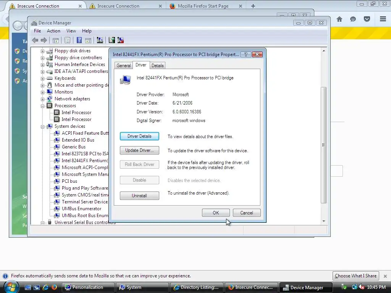
Task: Open the File menu
Action: pyautogui.click(x=37, y=31)
